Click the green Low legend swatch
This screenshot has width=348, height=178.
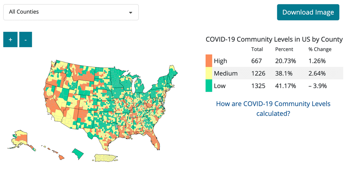[209, 86]
